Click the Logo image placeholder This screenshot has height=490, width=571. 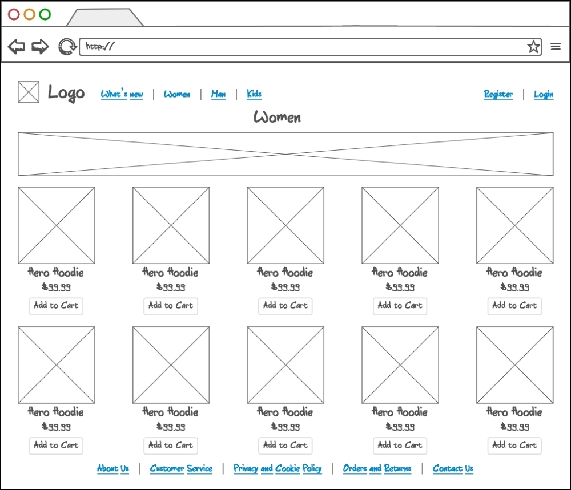28,92
